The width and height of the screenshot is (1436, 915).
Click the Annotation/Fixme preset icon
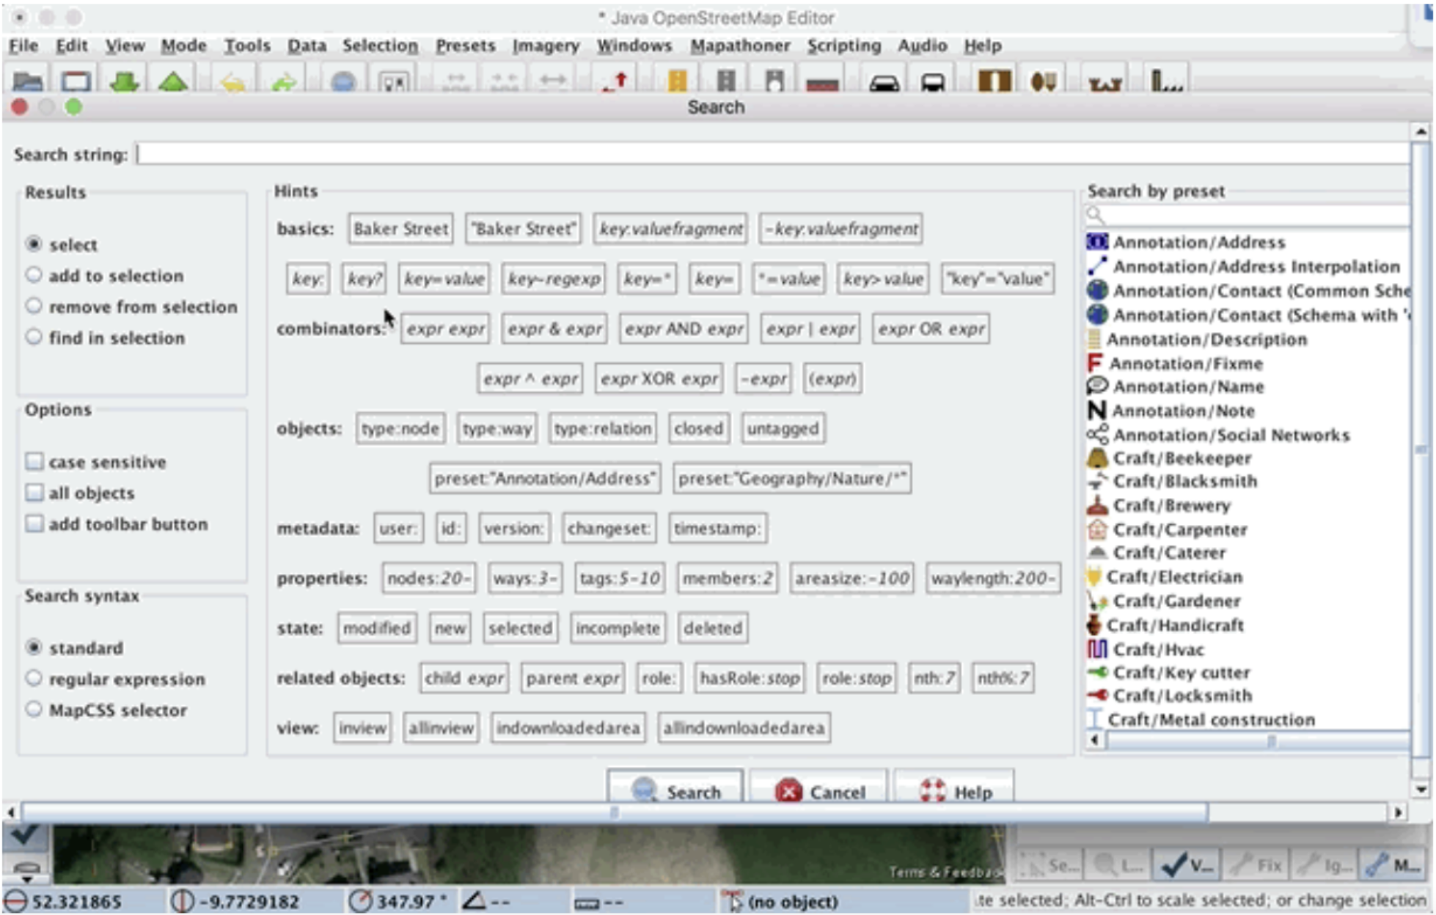[1094, 363]
